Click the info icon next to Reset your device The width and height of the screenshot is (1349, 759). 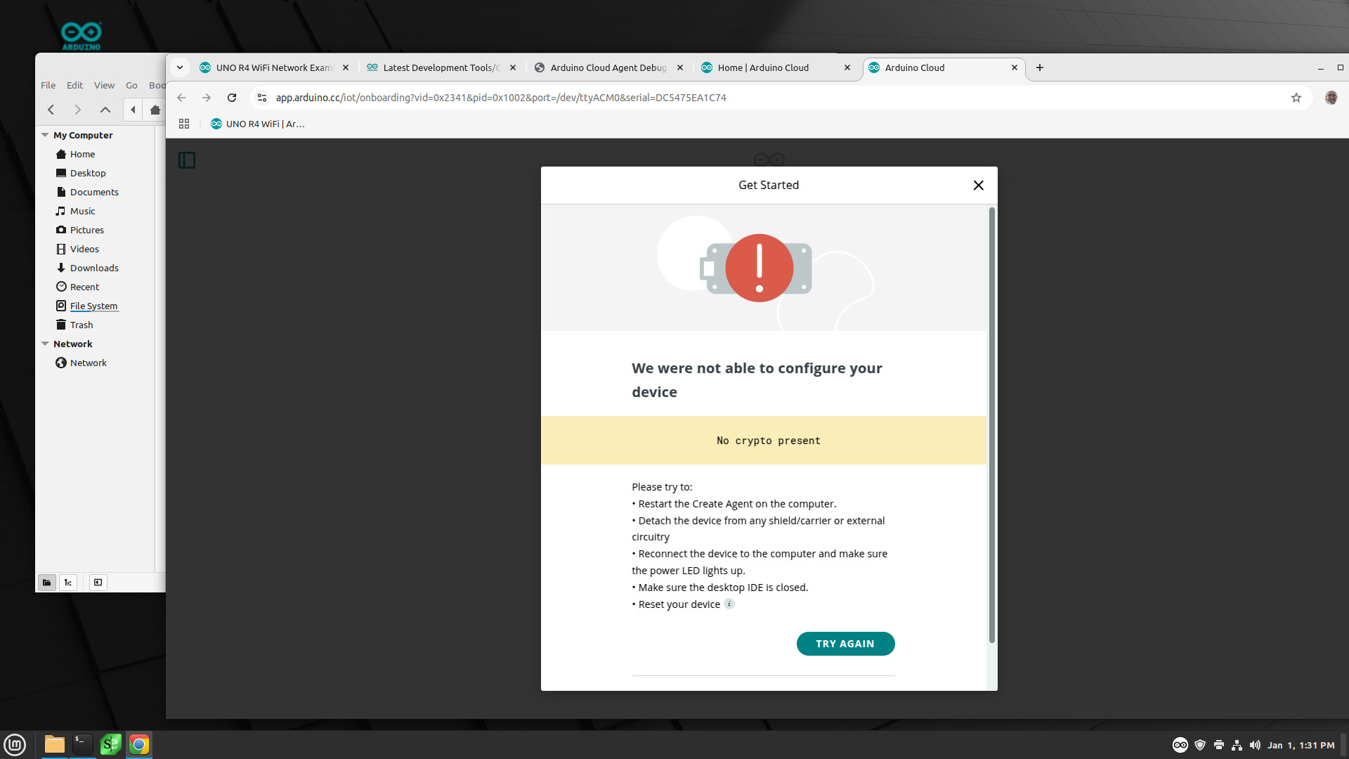(729, 604)
